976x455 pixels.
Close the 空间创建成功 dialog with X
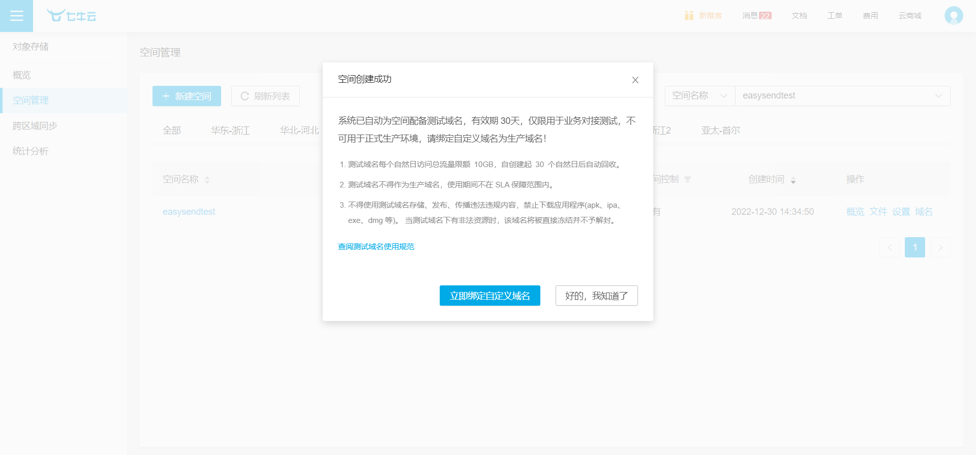[635, 80]
